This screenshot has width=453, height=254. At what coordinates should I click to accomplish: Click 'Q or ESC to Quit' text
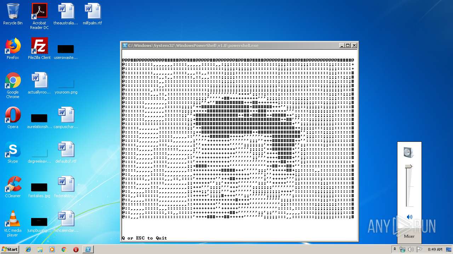coord(144,238)
